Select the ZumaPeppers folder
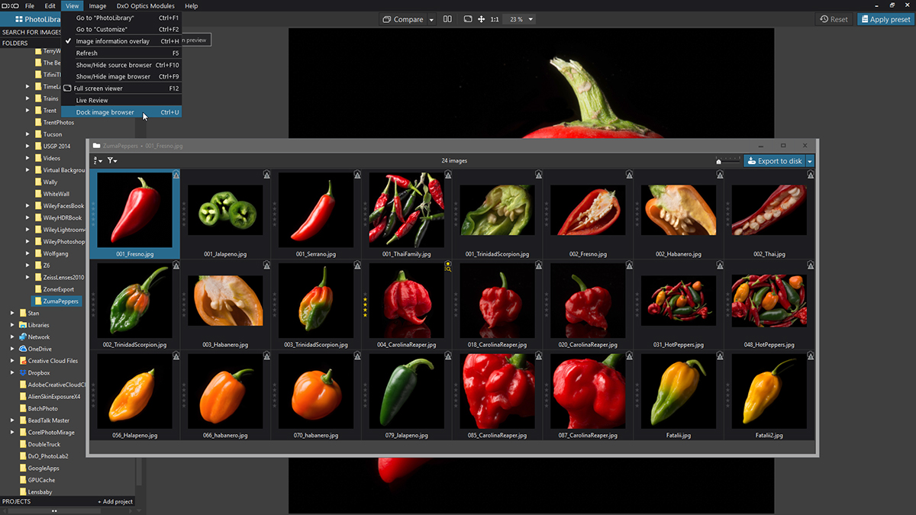 click(56, 301)
